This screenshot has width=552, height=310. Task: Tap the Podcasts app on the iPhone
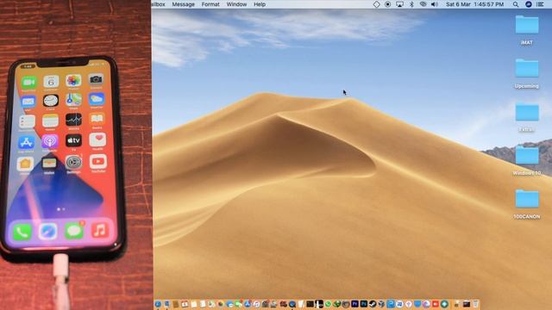click(x=50, y=141)
